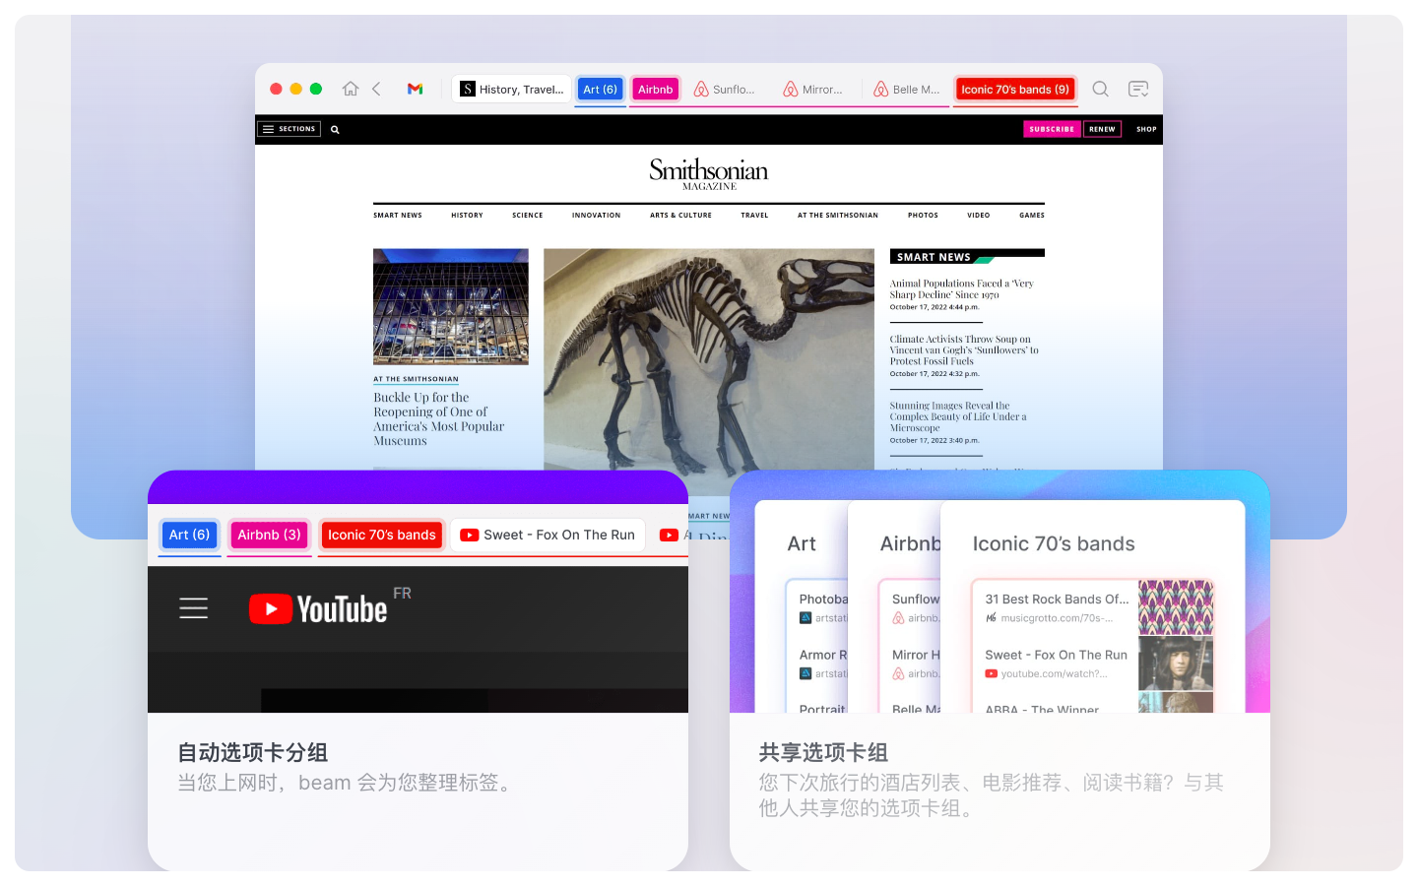This screenshot has height=886, width=1418.
Task: Open Stunning Images Reveal Microscope article
Action: [958, 416]
